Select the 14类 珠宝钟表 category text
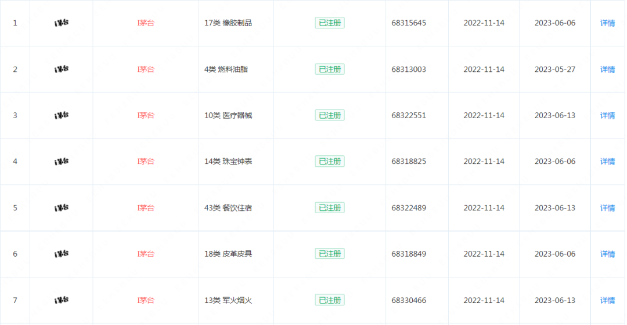 228,162
